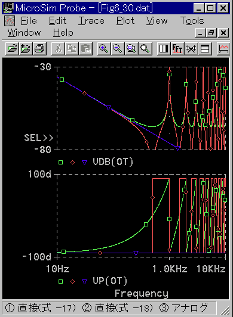This screenshot has width=233, height=317.
Task: Click green square symbol of VP(OT) legend
Action: pos(60,281)
